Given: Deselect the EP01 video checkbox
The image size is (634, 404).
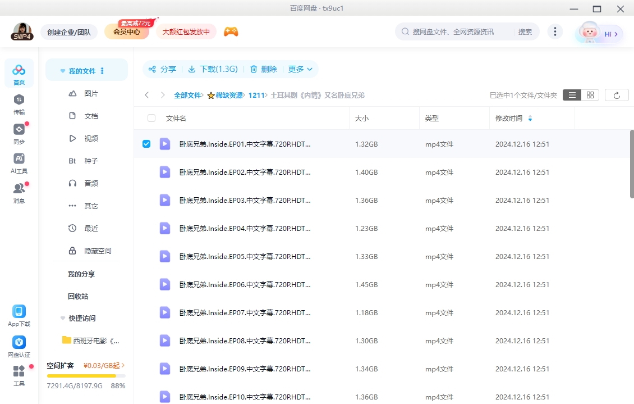Looking at the screenshot, I should [x=146, y=144].
